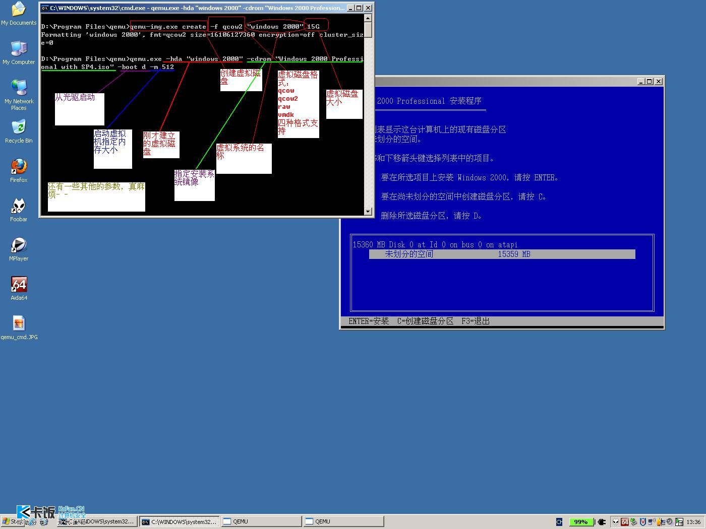This screenshot has width=706, height=529.
Task: Click the '删除所选磁盘分区，请按 D' line
Action: coord(432,216)
